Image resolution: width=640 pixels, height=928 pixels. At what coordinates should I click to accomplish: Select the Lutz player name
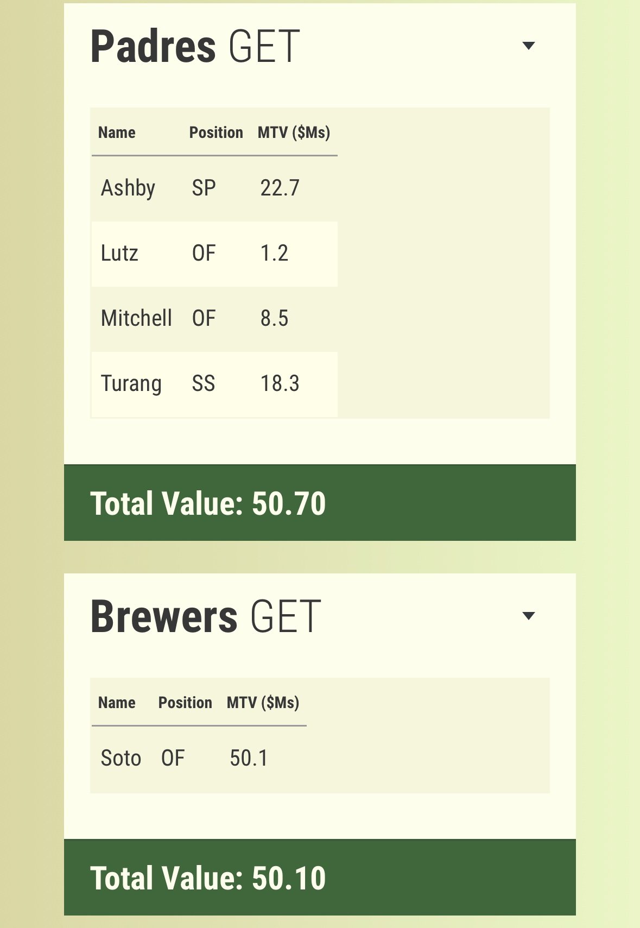click(119, 253)
